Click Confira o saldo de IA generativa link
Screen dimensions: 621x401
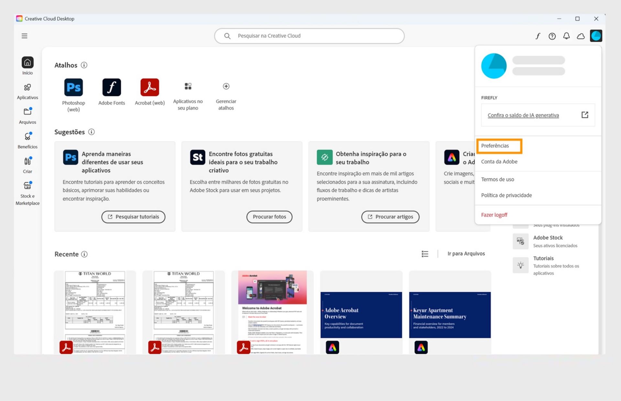pyautogui.click(x=523, y=115)
